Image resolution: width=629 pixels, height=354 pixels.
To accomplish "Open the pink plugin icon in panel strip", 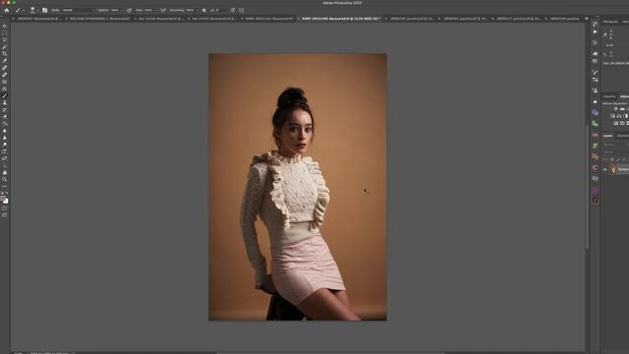I will click(x=595, y=190).
